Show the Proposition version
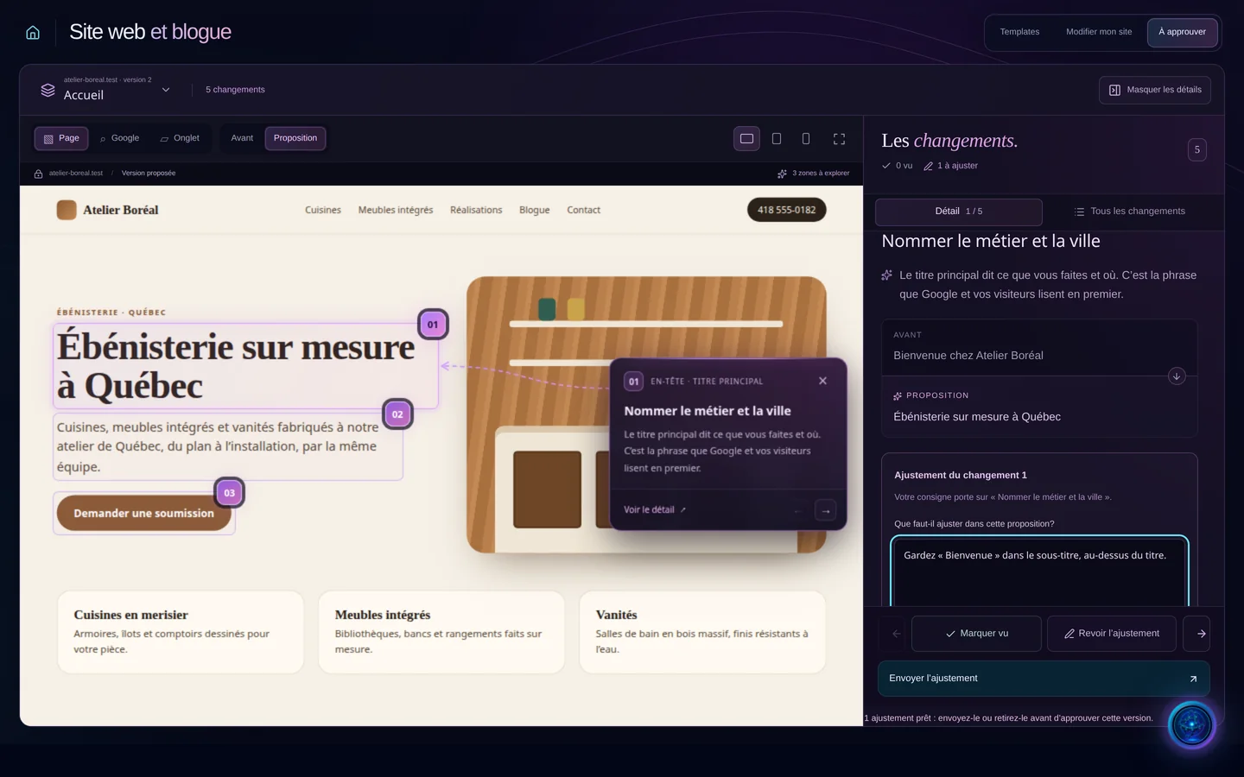This screenshot has height=777, width=1244. pyautogui.click(x=295, y=138)
